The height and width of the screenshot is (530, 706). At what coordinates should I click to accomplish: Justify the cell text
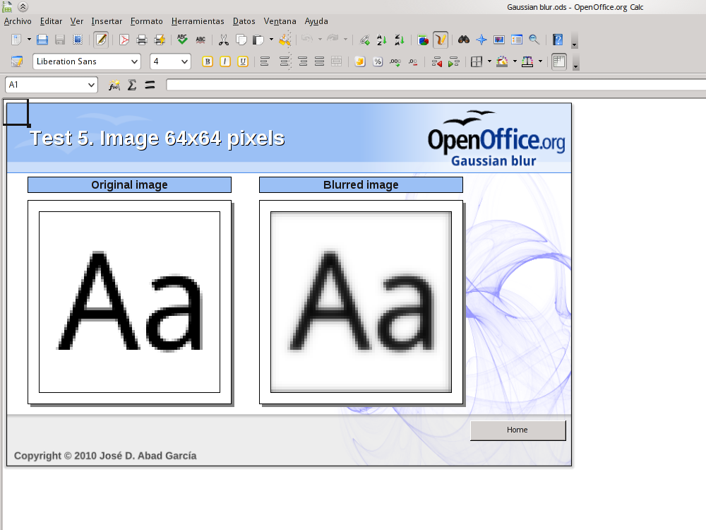tap(319, 61)
